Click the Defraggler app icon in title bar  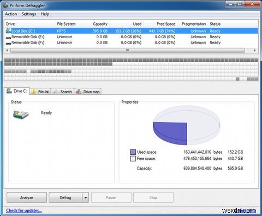pyautogui.click(x=5, y=5)
